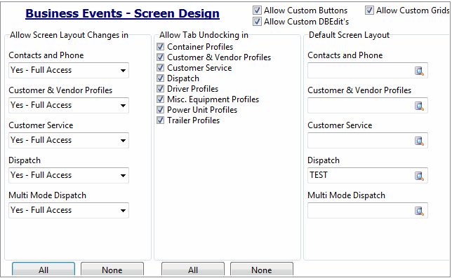The width and height of the screenshot is (452, 278).
Task: Uncheck Misc. Equipment Profiles checkbox
Action: (161, 99)
